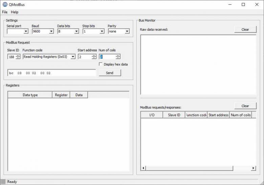Click the Data column header in Registers
This screenshot has height=185, width=264.
pos(79,95)
